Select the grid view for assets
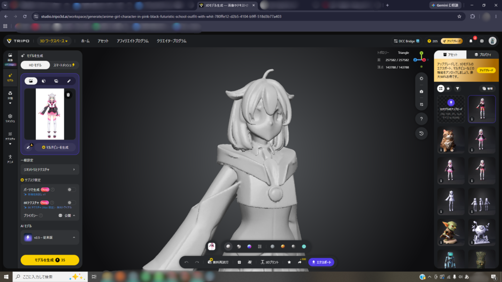Screen dimensions: 502x282 (441, 89)
